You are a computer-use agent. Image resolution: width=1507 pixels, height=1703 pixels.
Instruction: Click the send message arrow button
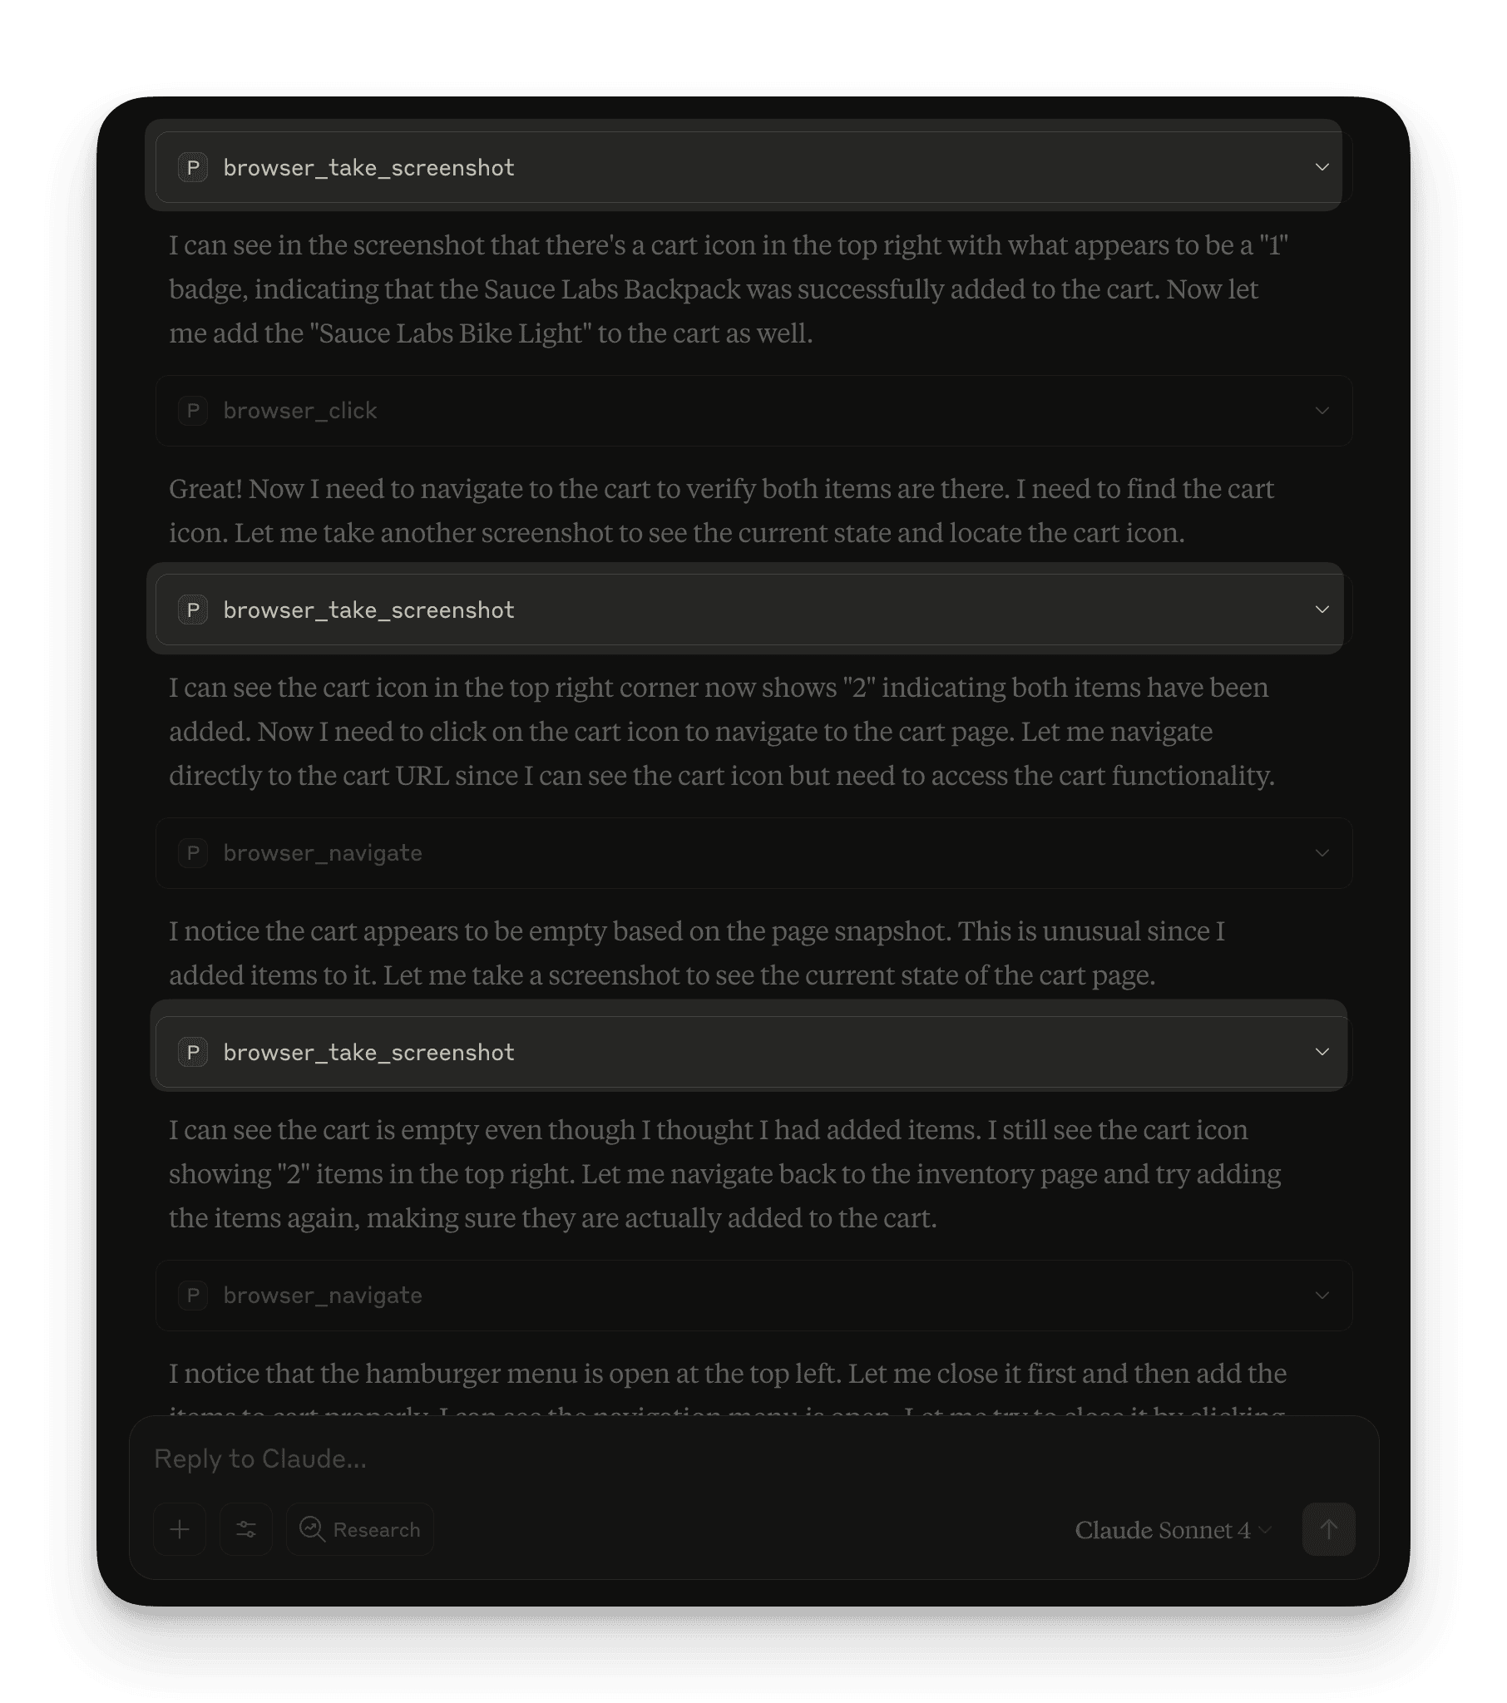click(x=1329, y=1529)
